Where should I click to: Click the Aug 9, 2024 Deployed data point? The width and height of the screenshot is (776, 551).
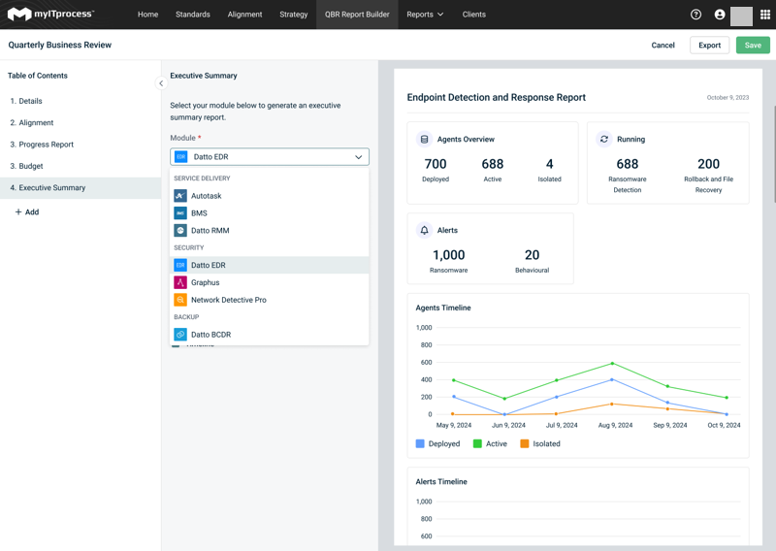click(x=612, y=379)
